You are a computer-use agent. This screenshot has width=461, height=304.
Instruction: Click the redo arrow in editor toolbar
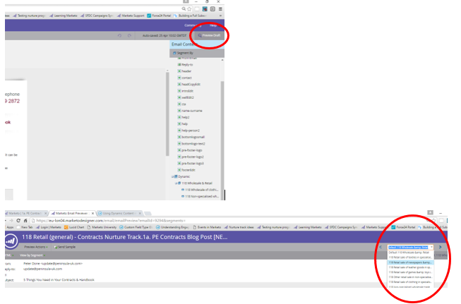(x=129, y=35)
